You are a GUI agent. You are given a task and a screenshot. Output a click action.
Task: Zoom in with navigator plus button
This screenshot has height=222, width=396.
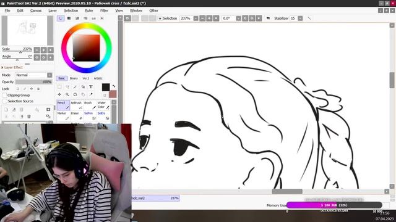click(44, 50)
